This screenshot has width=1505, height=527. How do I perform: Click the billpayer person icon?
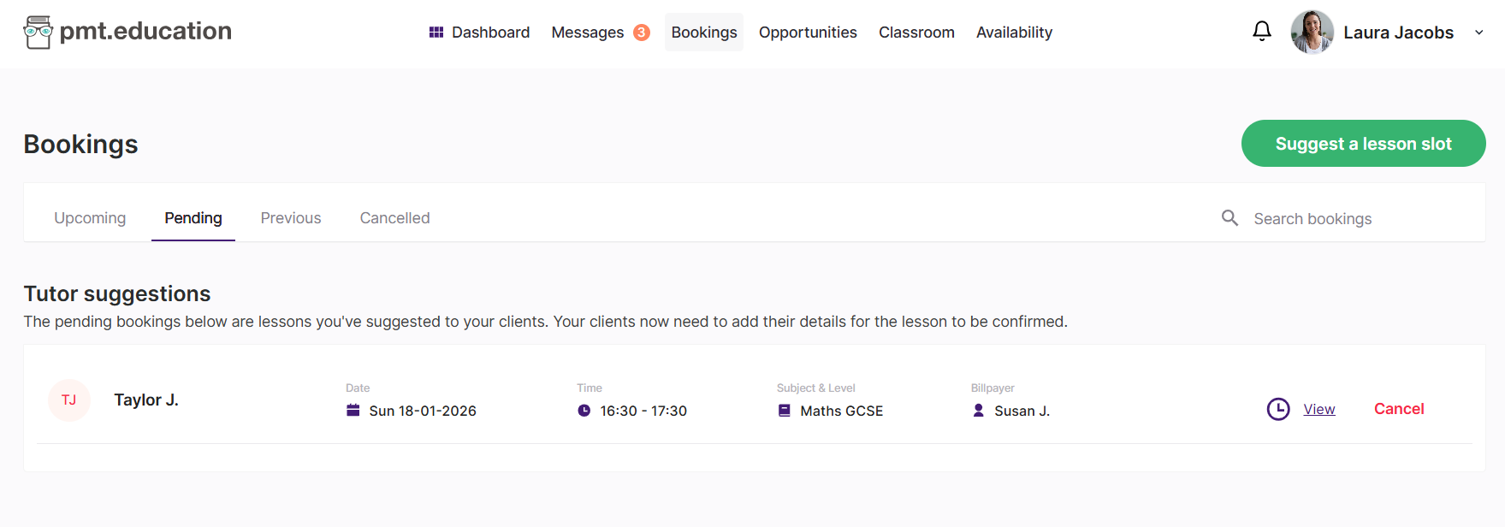click(979, 411)
